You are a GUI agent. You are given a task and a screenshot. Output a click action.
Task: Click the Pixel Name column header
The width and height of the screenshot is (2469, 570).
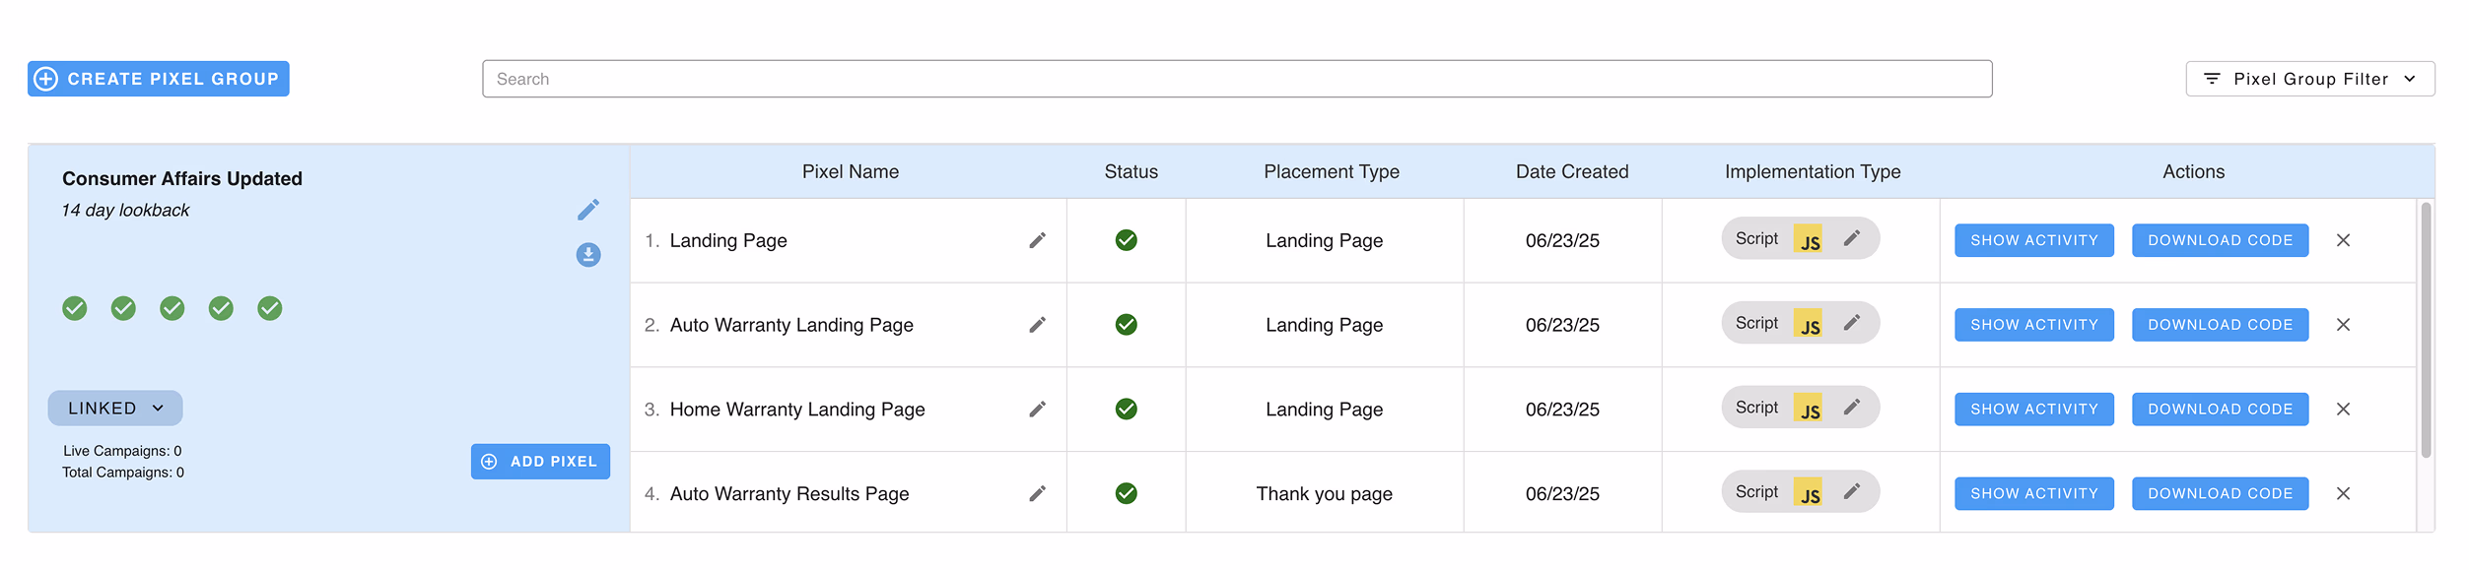(851, 172)
